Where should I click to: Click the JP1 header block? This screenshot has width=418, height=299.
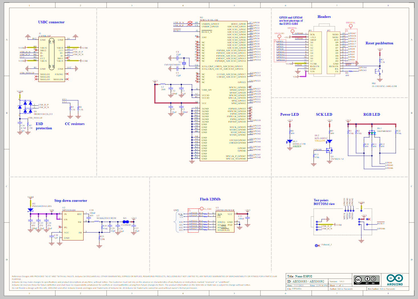315,53
